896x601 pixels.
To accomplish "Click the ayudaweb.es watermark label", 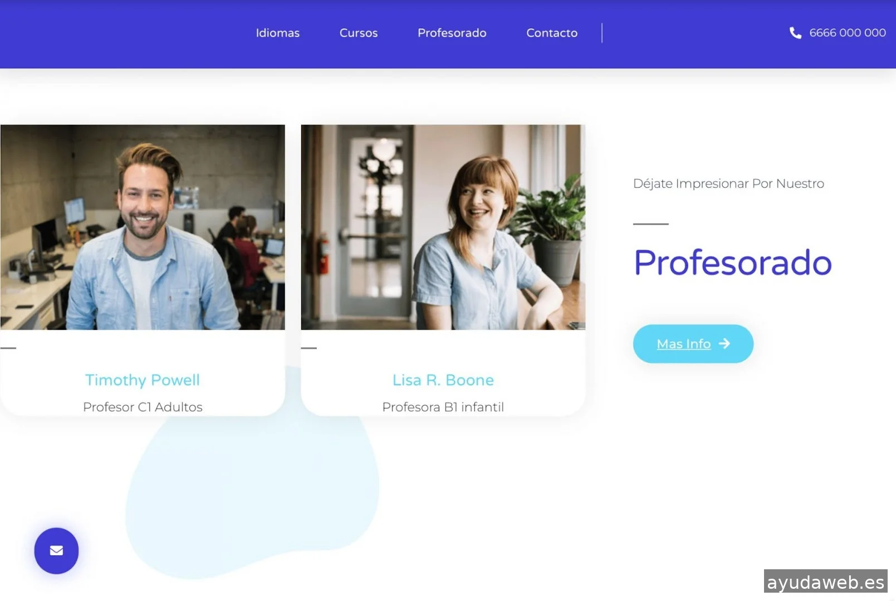I will (x=826, y=582).
